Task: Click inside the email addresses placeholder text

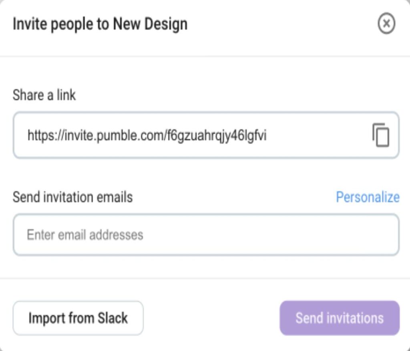Action: pos(85,235)
